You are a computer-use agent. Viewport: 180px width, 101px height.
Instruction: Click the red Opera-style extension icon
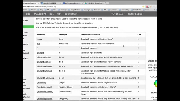[147, 7]
